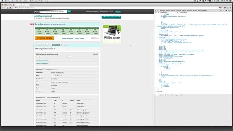Open the Apple menu
The width and height of the screenshot is (233, 131).
coord(3,1)
